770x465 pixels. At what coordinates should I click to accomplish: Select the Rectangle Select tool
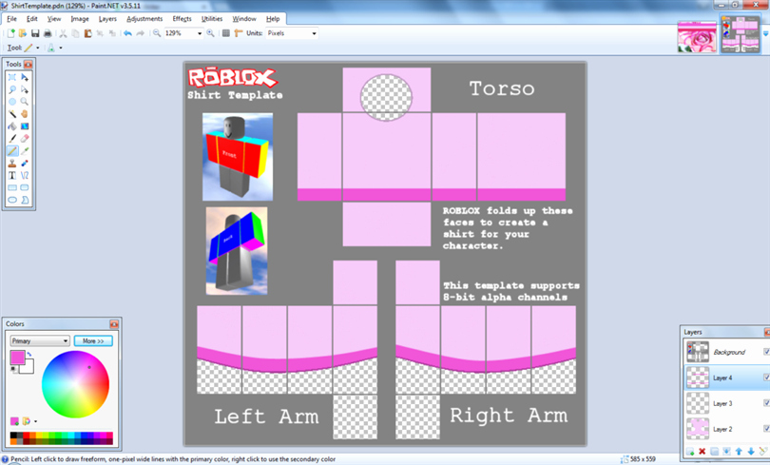12,77
